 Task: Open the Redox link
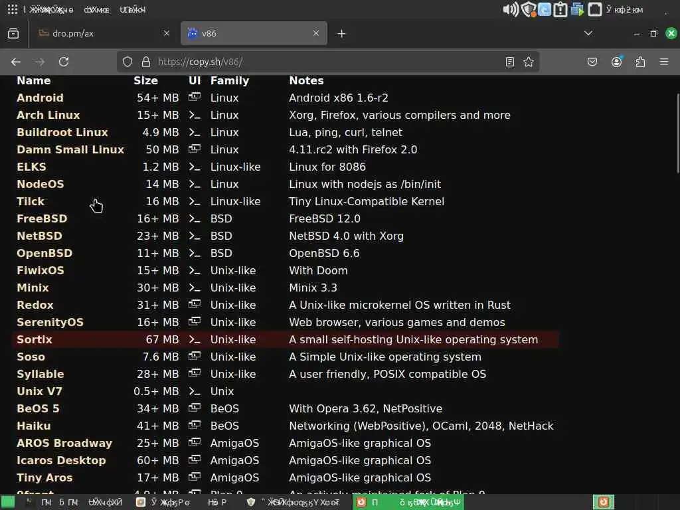(35, 305)
